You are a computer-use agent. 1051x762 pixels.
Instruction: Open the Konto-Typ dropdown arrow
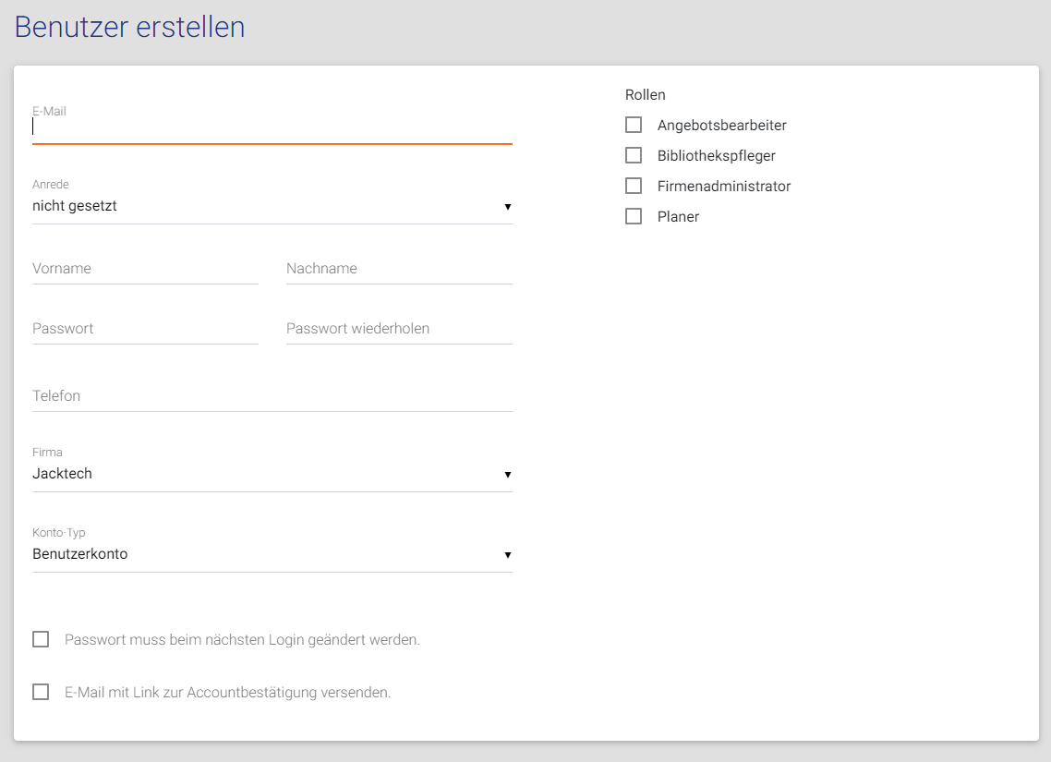click(x=507, y=555)
